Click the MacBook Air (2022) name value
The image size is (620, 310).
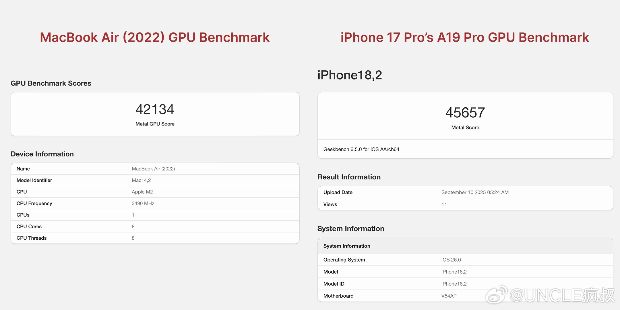pyautogui.click(x=153, y=169)
